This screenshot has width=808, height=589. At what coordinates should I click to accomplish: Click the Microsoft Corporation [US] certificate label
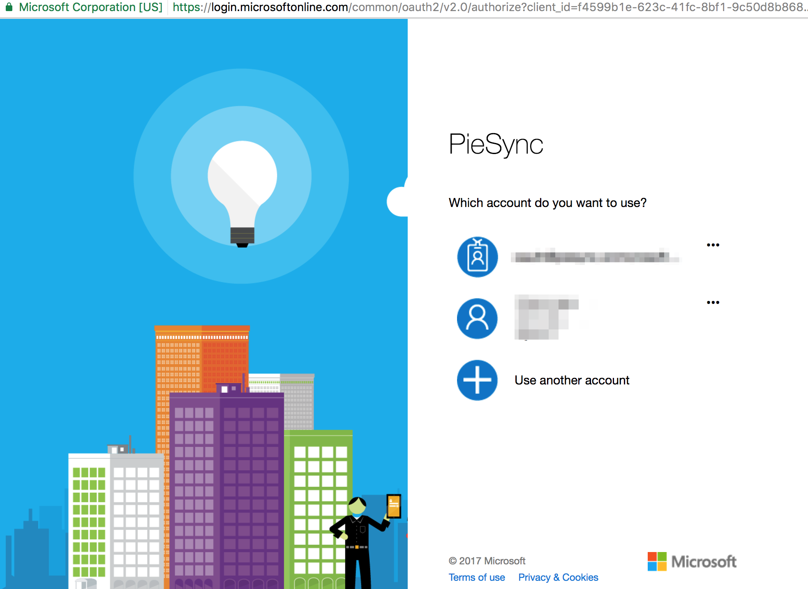[x=91, y=7]
